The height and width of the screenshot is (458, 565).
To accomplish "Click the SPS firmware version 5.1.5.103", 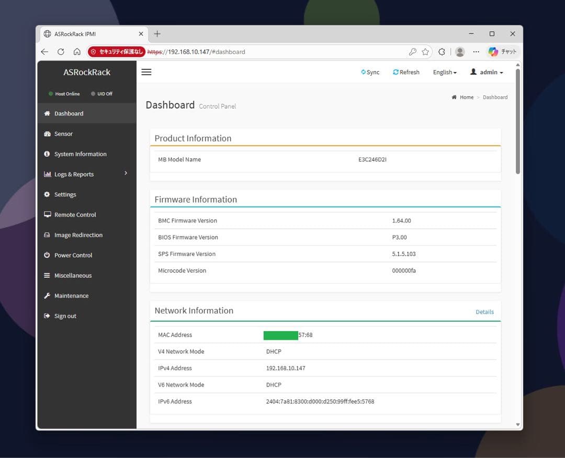I will click(x=404, y=254).
